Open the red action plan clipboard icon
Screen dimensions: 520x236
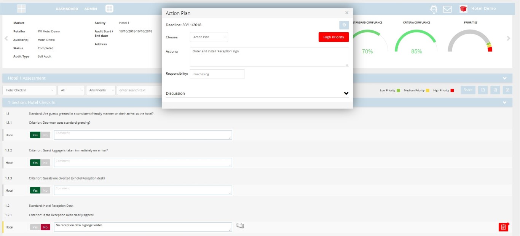coord(503,227)
